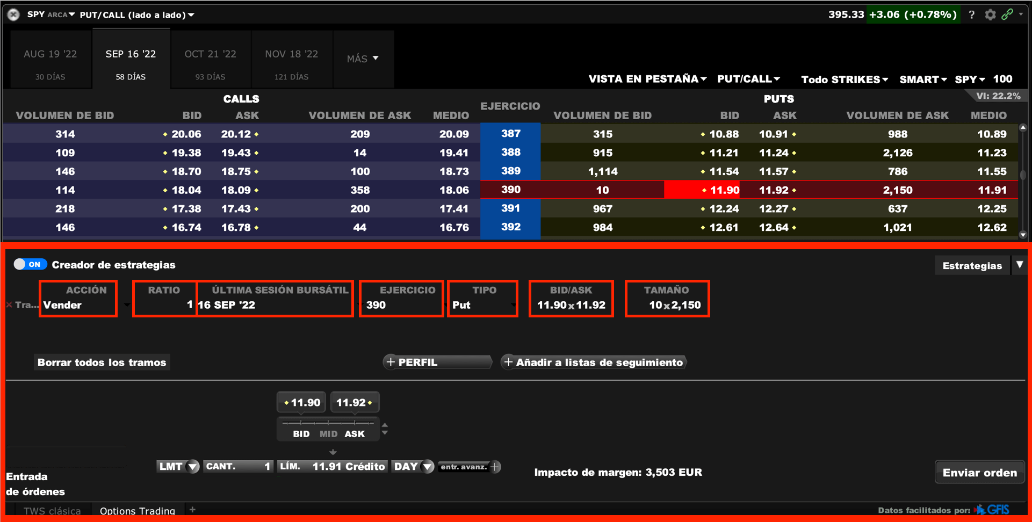
Task: Click the Estrategias button
Action: click(x=972, y=265)
